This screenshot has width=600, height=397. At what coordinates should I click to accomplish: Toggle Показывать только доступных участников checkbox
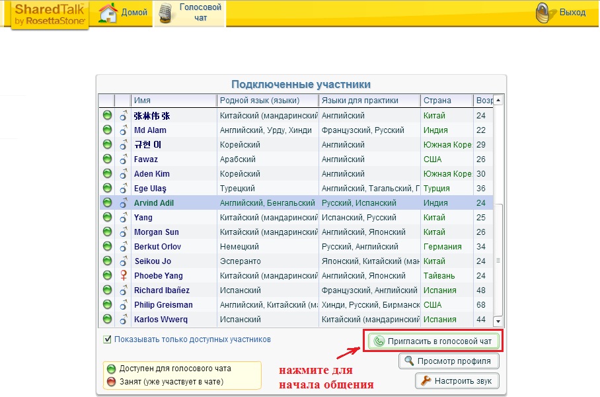108,339
